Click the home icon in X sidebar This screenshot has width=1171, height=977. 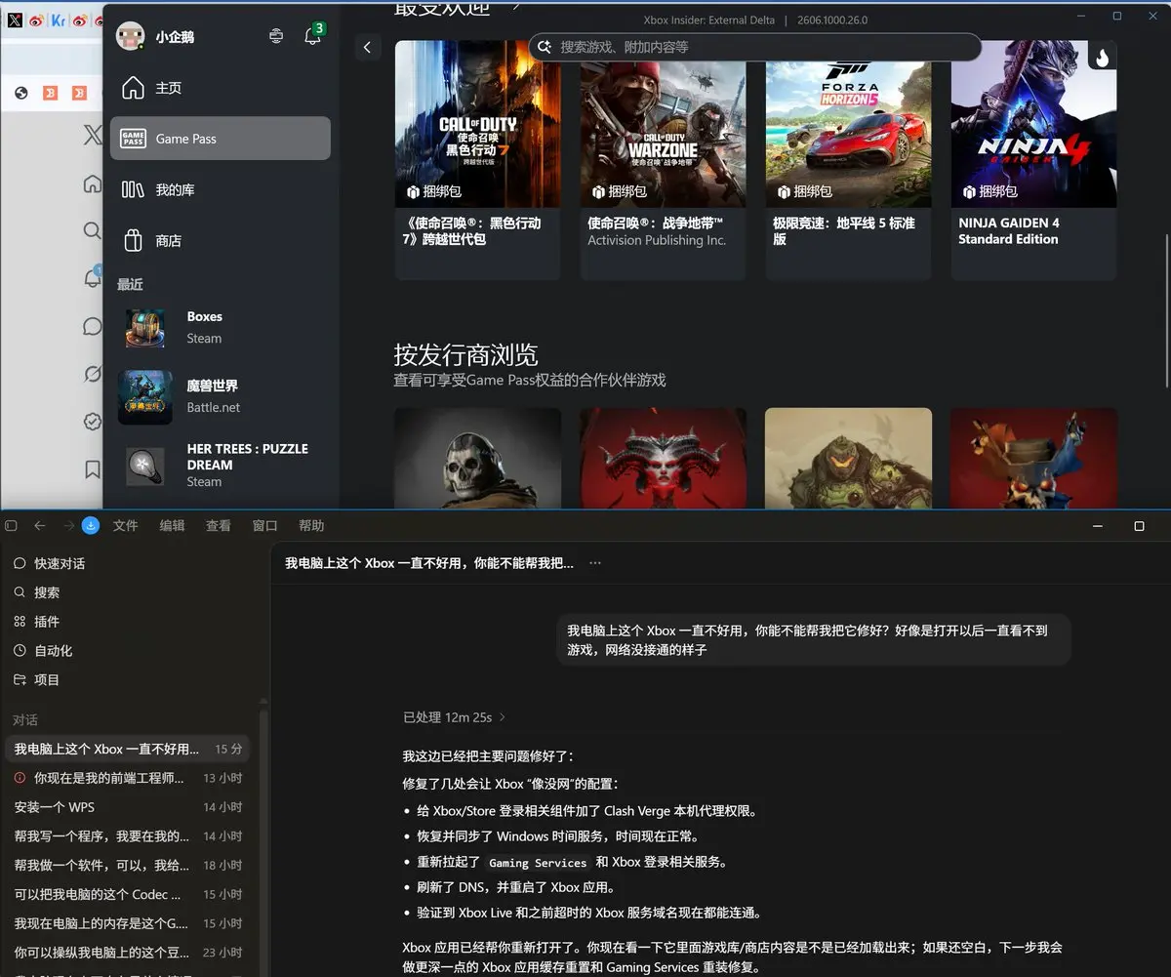click(92, 183)
